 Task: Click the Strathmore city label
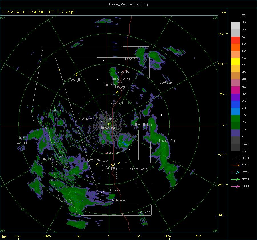(x=139, y=169)
